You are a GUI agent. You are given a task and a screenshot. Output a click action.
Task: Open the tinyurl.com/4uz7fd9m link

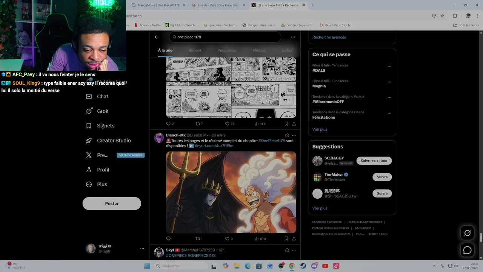pyautogui.click(x=214, y=146)
